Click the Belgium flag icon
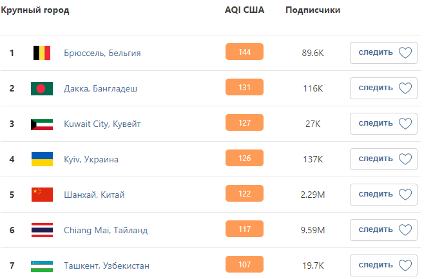The height and width of the screenshot is (279, 433). (x=42, y=53)
